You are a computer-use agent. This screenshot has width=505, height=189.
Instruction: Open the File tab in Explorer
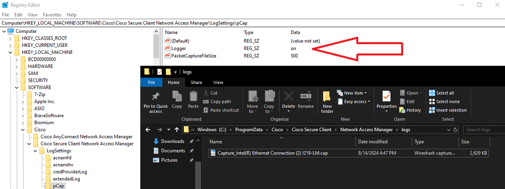(151, 83)
